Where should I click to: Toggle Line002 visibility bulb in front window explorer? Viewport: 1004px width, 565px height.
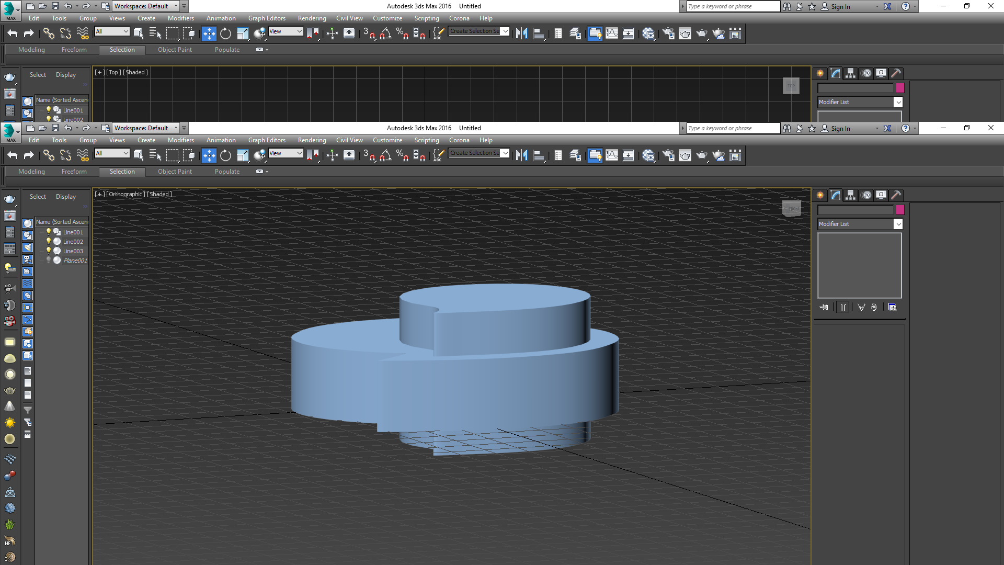click(49, 241)
